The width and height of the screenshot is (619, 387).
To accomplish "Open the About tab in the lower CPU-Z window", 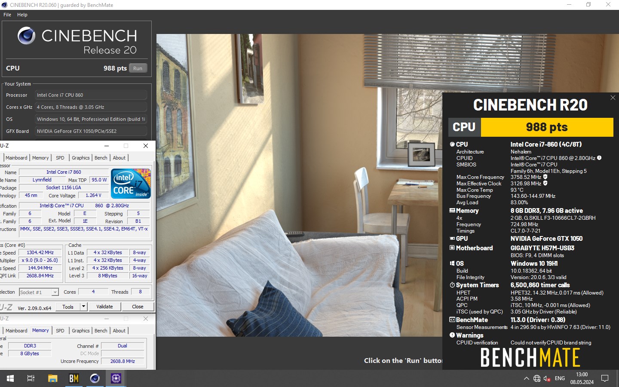I will [x=119, y=331].
